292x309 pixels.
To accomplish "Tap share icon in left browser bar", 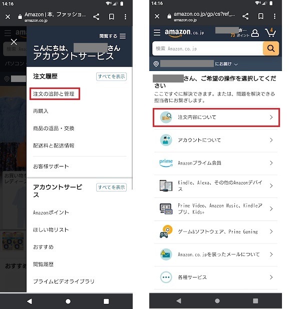I will point(96,17).
